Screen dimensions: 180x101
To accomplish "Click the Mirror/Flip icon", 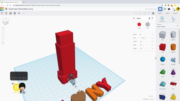I will [x=153, y=13].
